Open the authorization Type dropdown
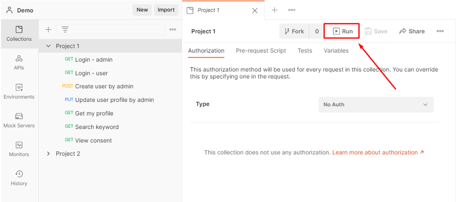The height and width of the screenshot is (202, 462). pos(376,105)
